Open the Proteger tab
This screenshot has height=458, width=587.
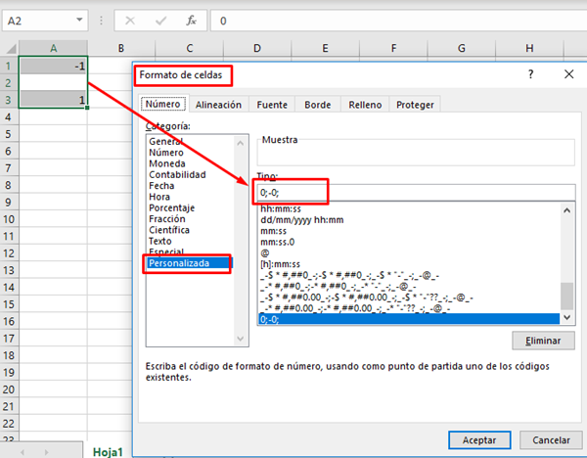pos(414,105)
